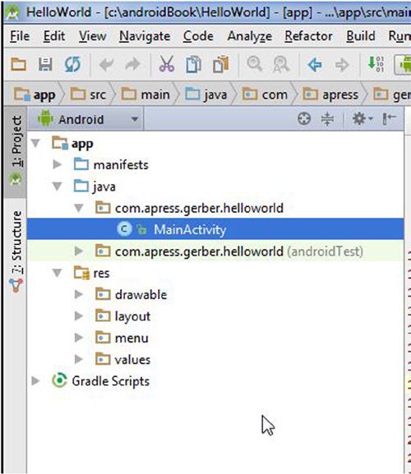Toggle the 7: Structure tool window tab
411x474 pixels.
pyautogui.click(x=16, y=251)
